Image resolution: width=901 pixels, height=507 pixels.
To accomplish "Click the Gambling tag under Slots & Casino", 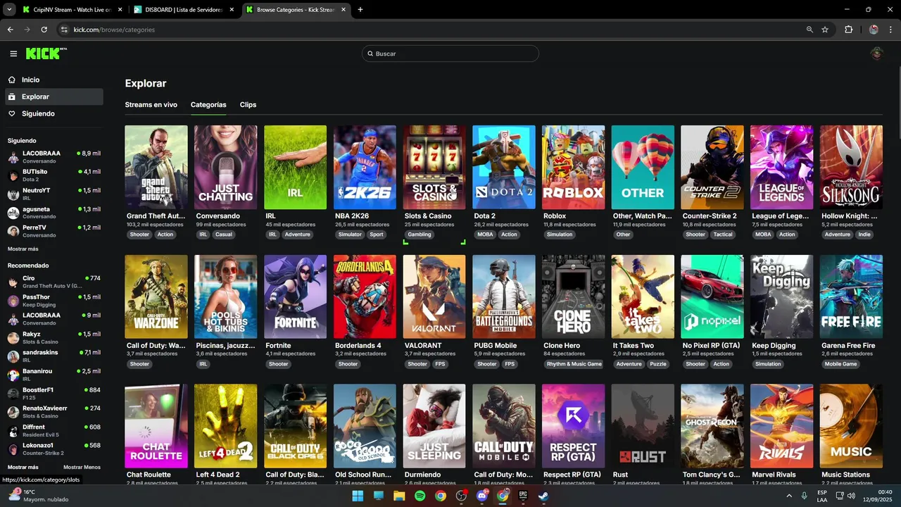I will click(420, 234).
